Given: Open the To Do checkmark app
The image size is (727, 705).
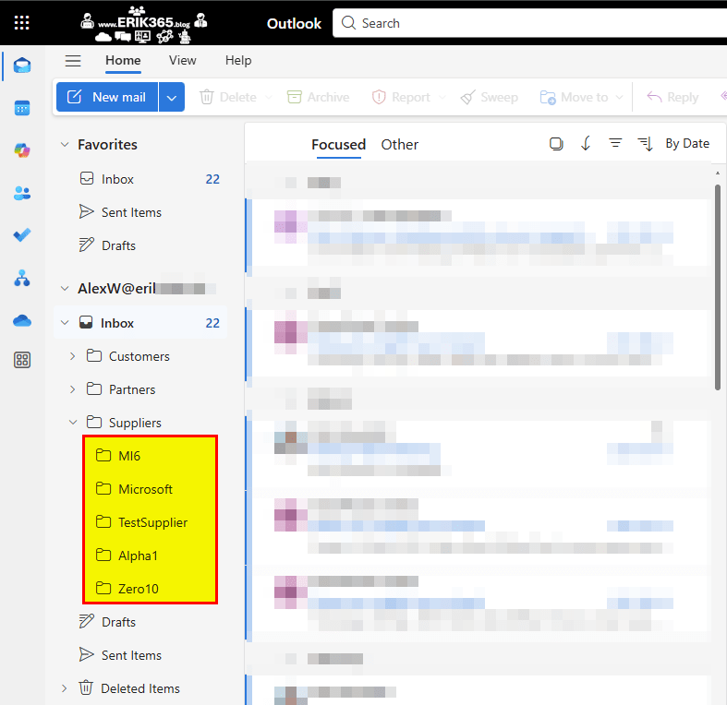Looking at the screenshot, I should click(x=22, y=234).
